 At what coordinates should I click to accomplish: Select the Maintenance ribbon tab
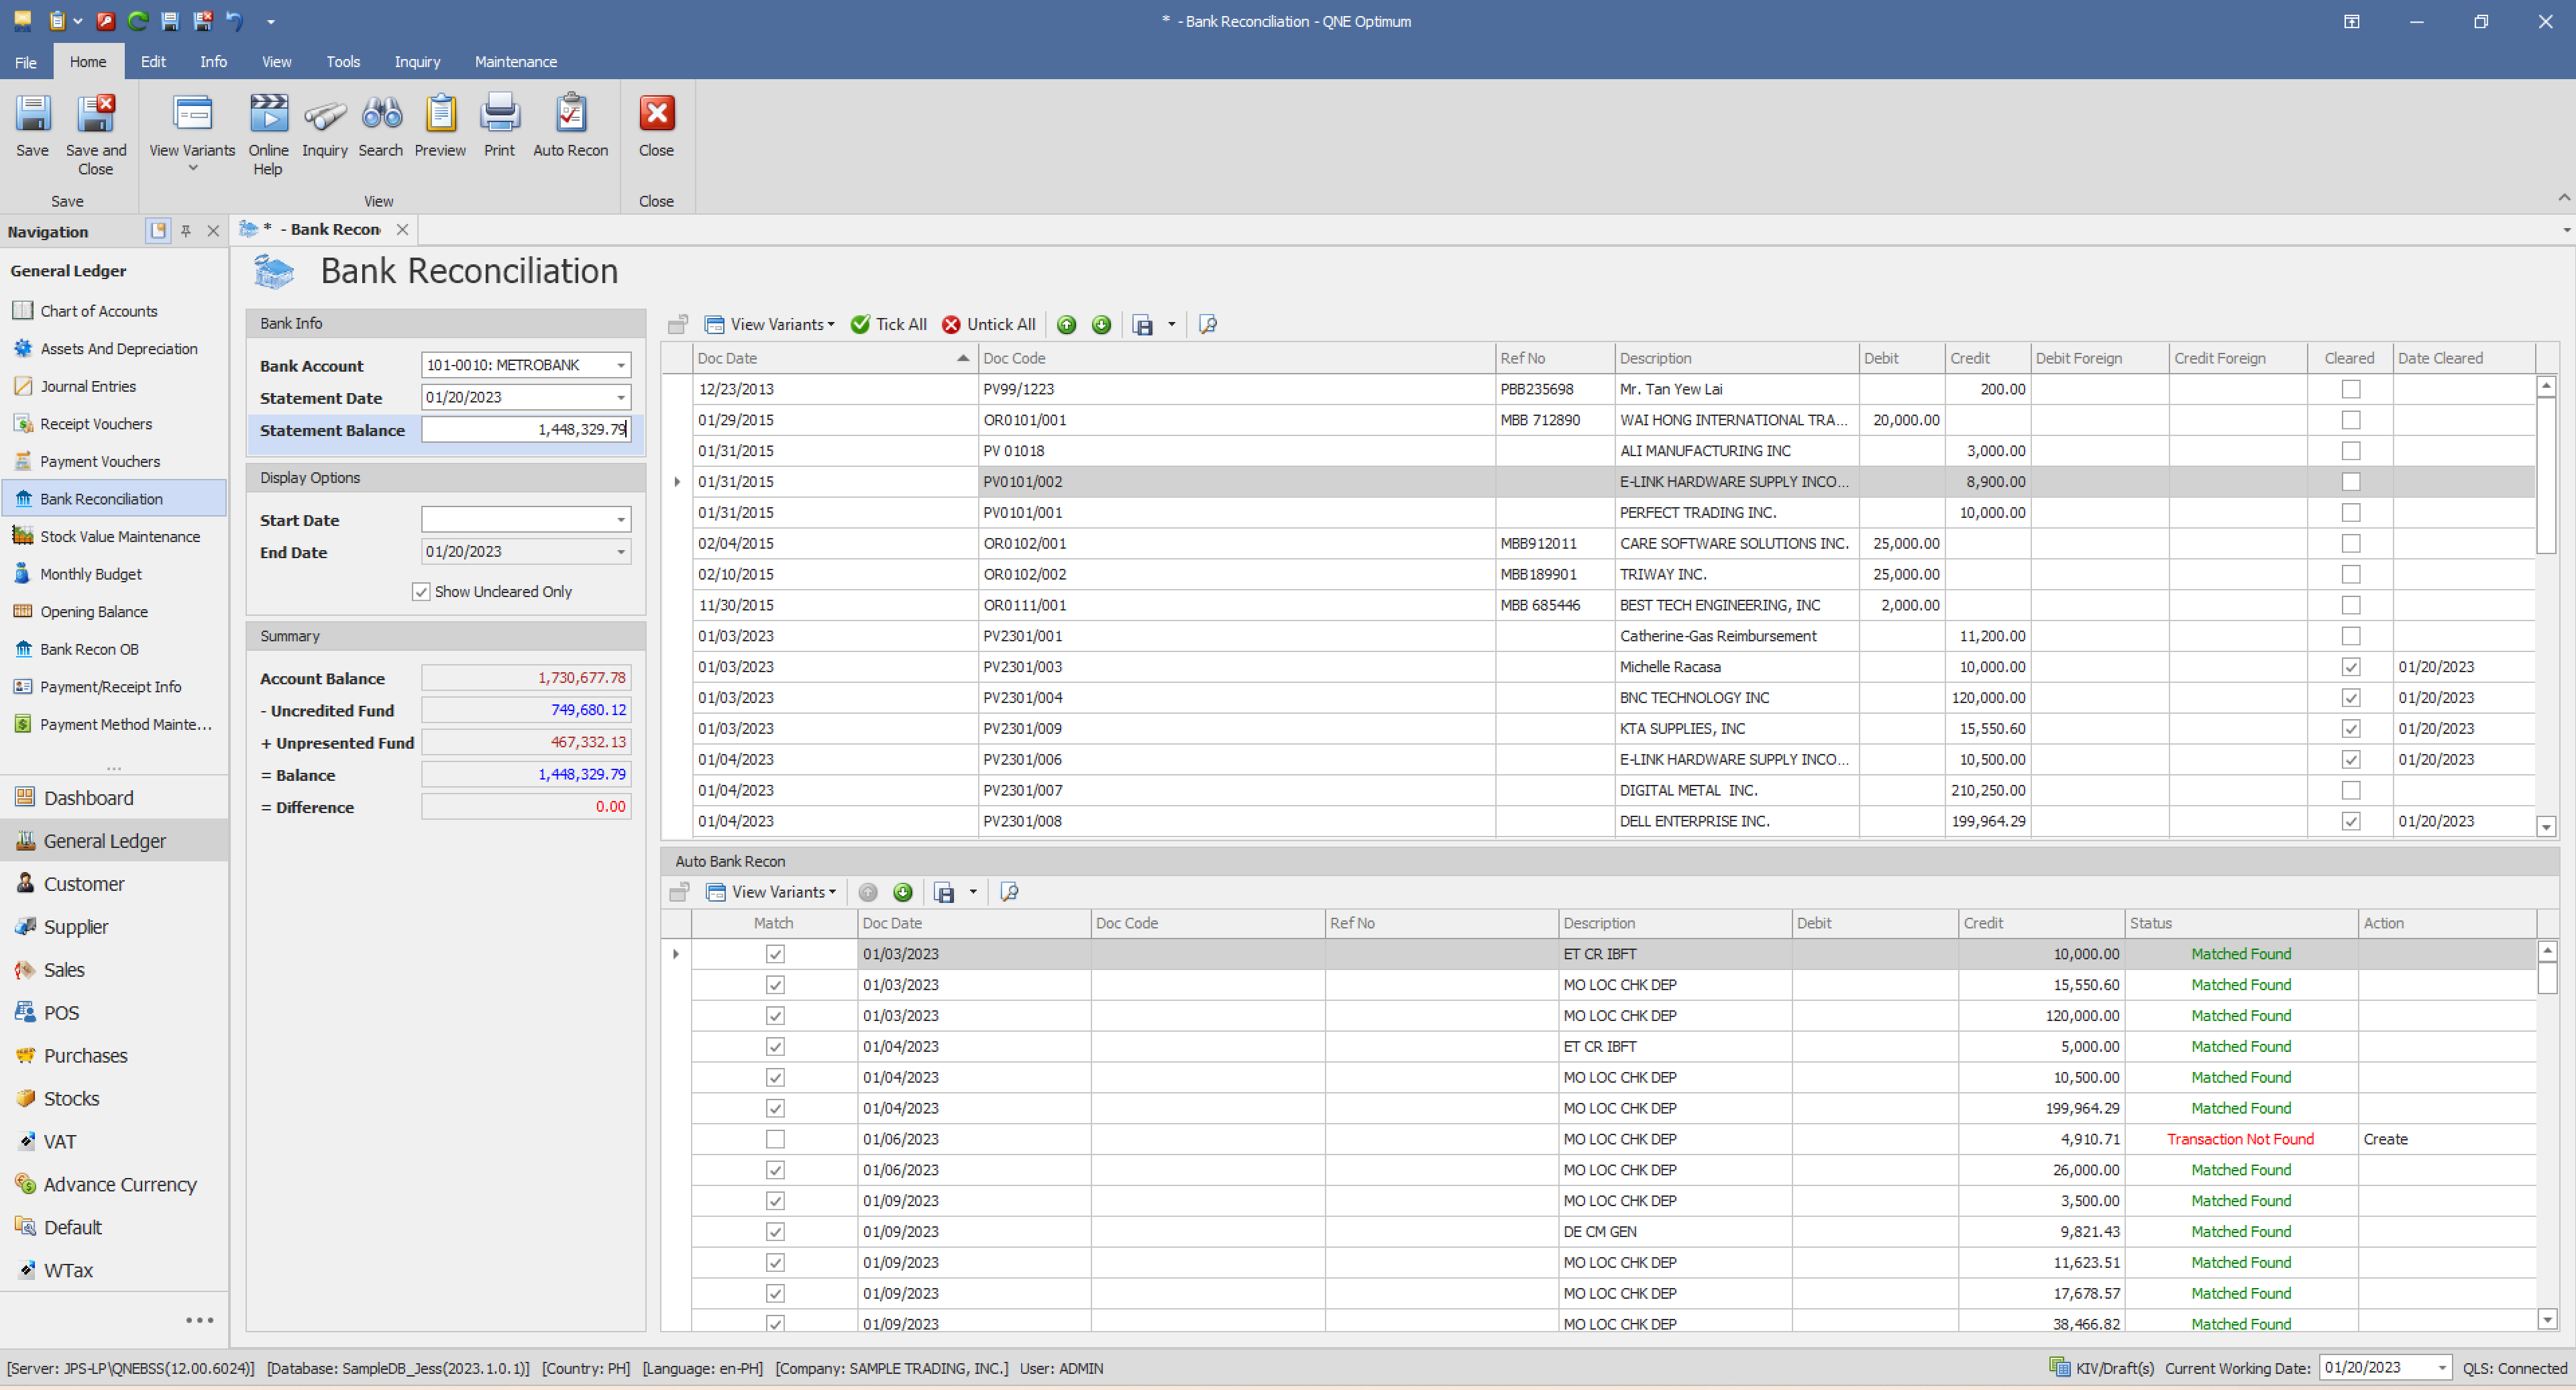515,61
